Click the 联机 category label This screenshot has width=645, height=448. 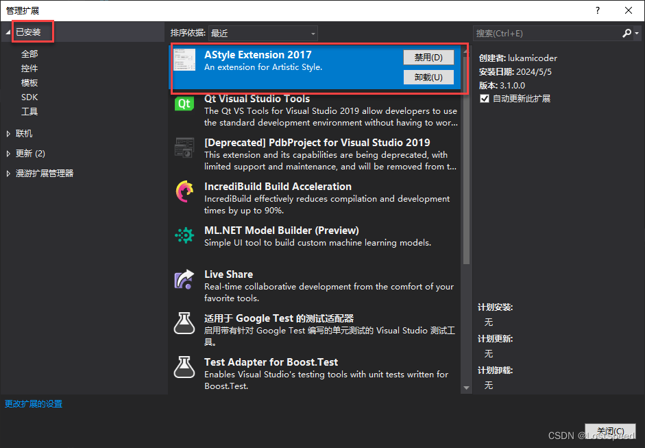24,133
